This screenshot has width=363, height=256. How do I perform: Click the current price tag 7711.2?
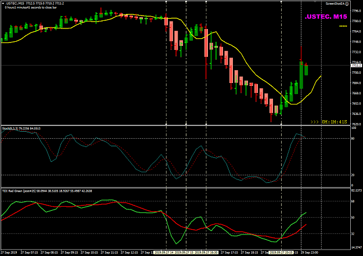tap(356, 66)
